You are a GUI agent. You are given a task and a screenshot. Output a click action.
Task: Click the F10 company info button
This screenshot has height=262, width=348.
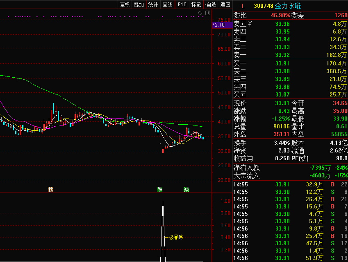pyautogui.click(x=182, y=4)
